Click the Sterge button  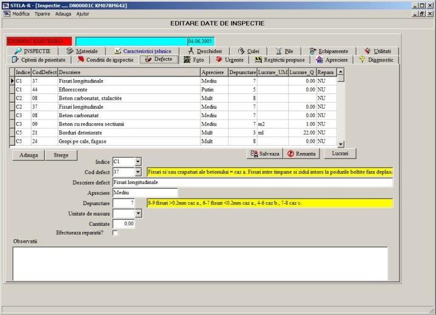click(x=61, y=155)
